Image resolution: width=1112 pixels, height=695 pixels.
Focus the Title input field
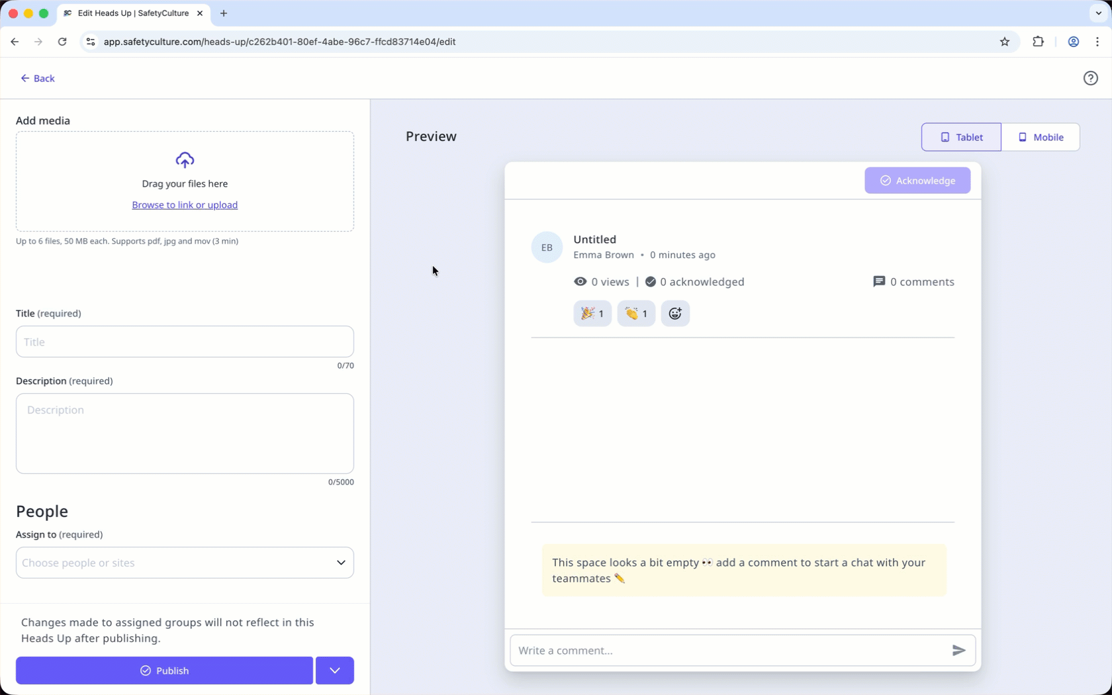pyautogui.click(x=185, y=342)
